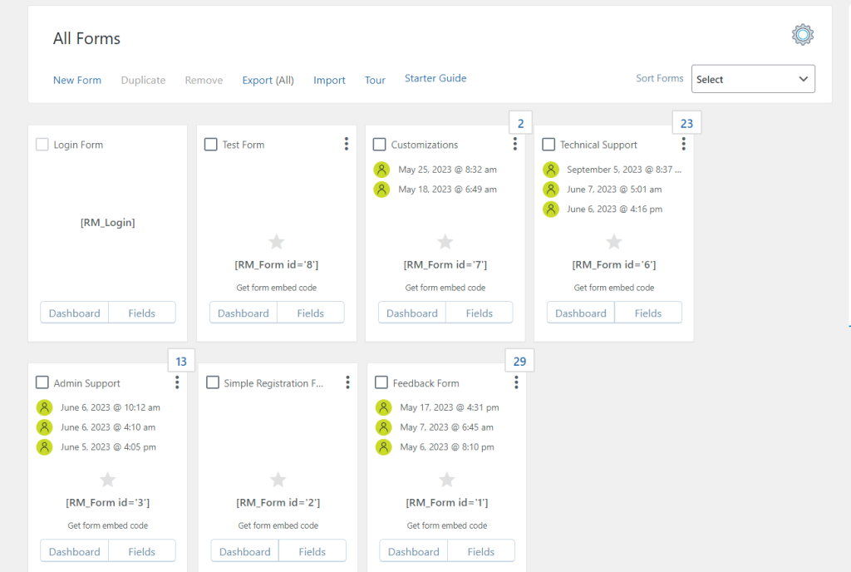Open three-dot menu on Simple Registration card
This screenshot has height=572, width=851.
pyautogui.click(x=347, y=382)
